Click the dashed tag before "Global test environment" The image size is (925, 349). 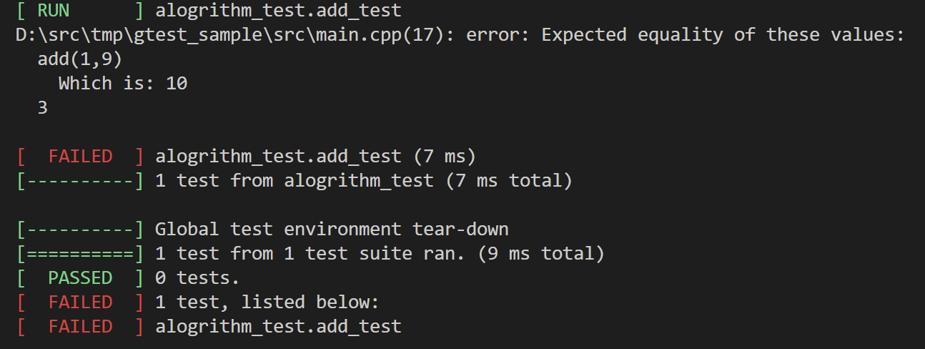click(80, 230)
